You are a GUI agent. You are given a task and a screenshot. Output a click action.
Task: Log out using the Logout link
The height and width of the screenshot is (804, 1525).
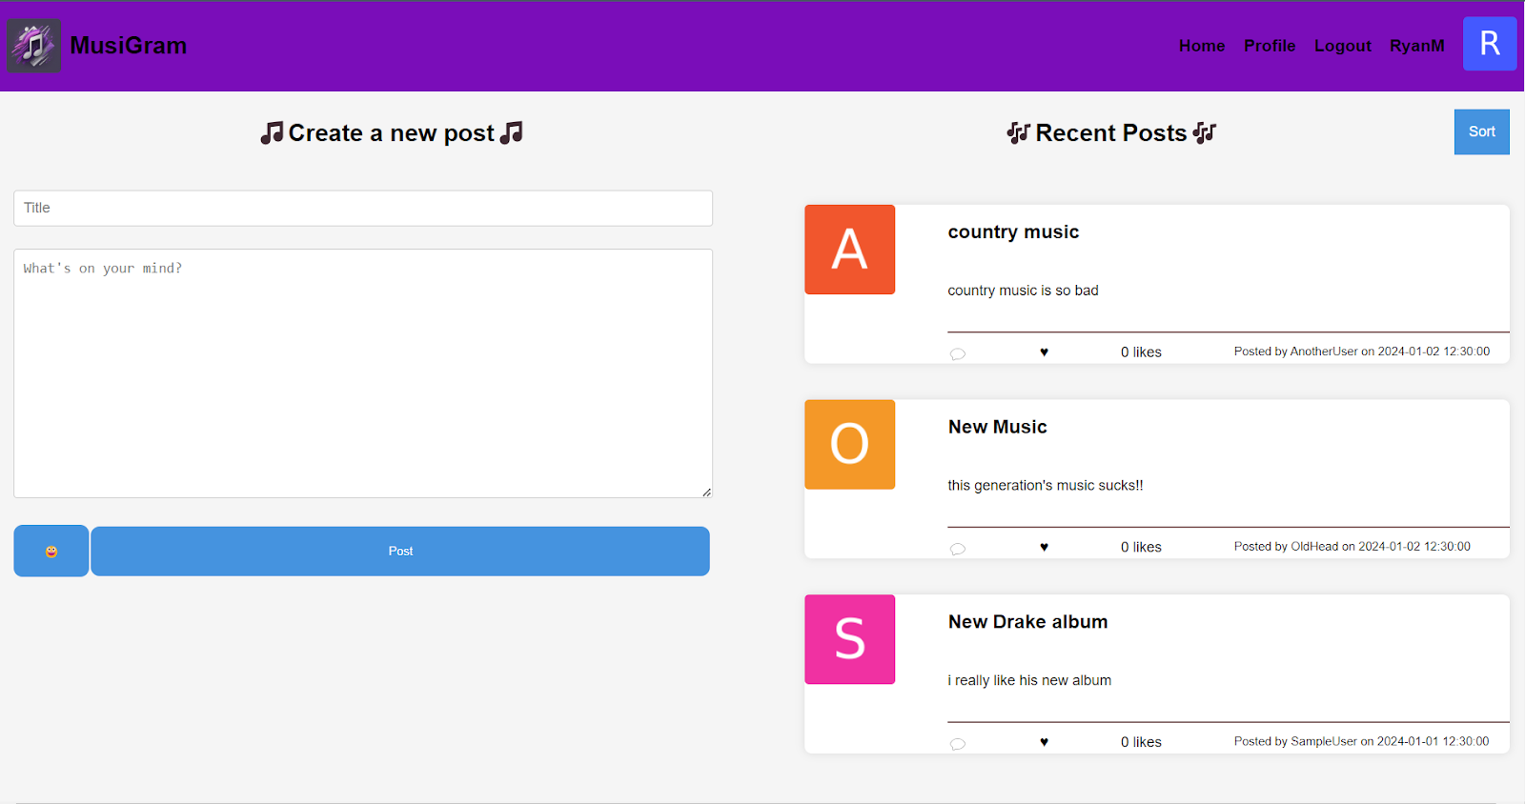(x=1342, y=46)
